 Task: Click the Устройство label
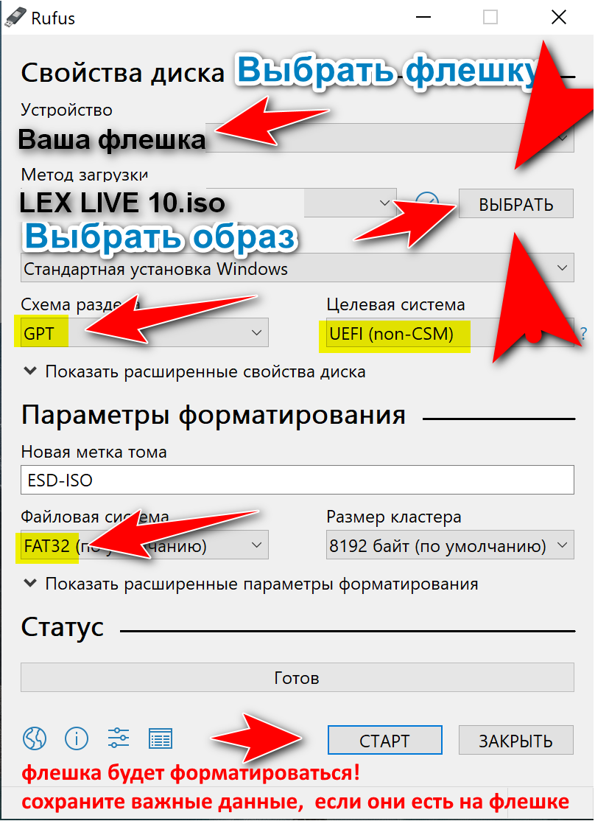66,110
